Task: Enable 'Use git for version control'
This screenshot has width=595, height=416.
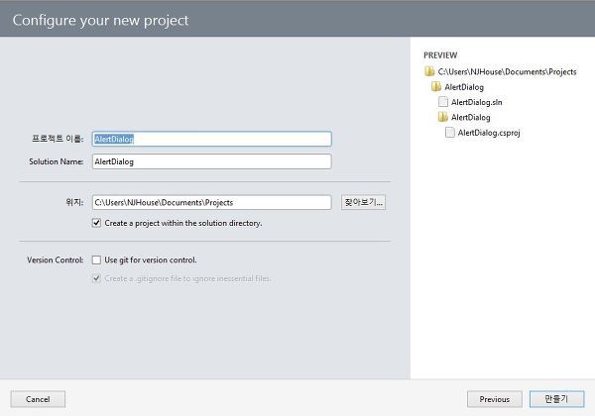Action: (97, 260)
